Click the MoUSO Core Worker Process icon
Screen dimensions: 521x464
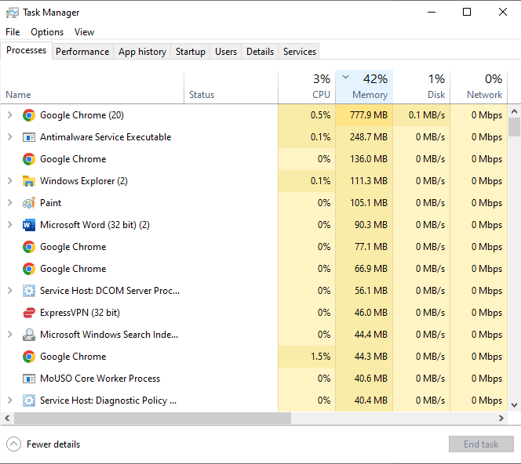point(29,379)
